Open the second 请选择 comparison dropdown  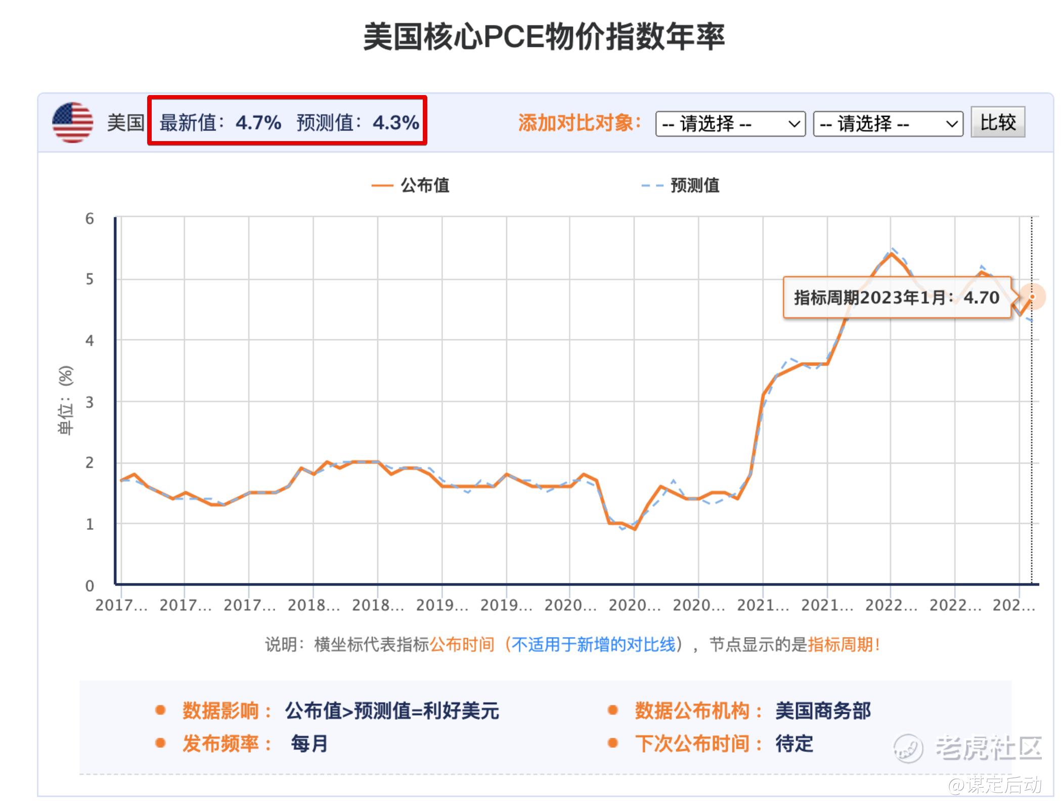(x=888, y=124)
